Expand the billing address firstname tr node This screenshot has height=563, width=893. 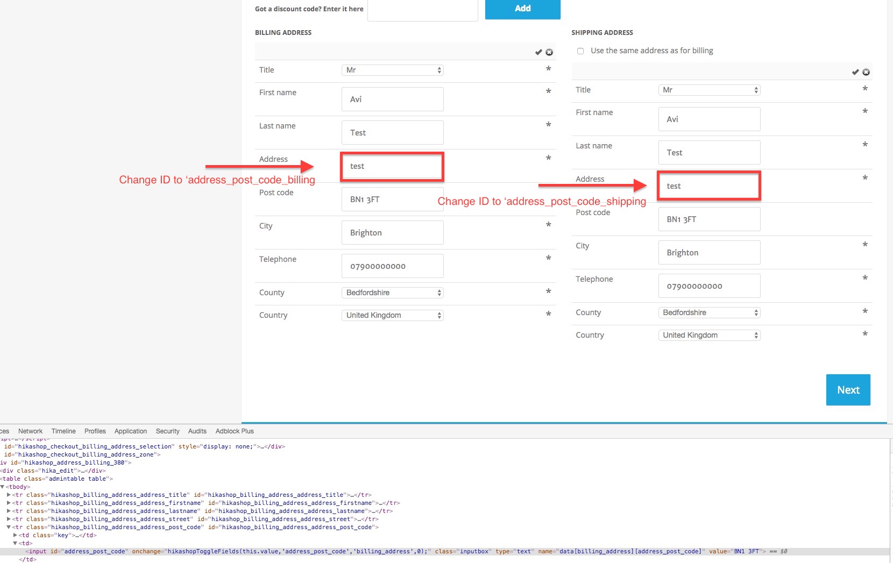tap(9, 503)
